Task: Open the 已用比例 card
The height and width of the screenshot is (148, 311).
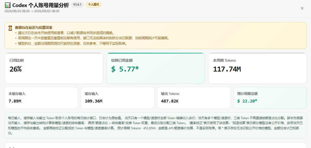Action: [x=54, y=68]
